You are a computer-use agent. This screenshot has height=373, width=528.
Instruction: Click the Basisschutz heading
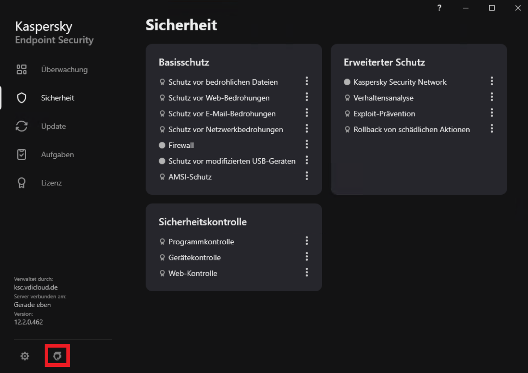coord(184,62)
